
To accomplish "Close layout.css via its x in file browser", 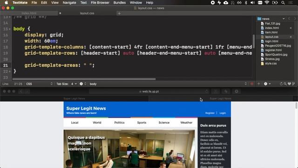I will pos(291,37).
